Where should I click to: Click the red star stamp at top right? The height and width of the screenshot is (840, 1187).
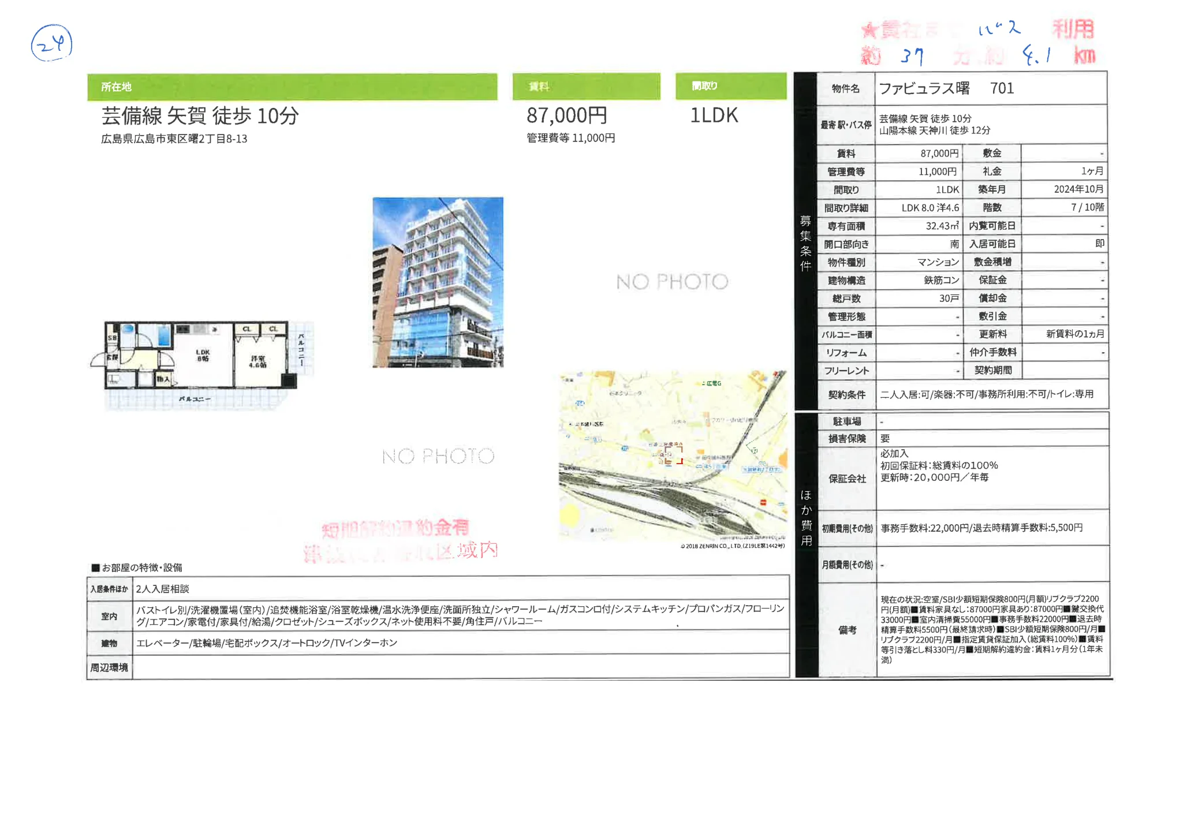click(x=869, y=29)
